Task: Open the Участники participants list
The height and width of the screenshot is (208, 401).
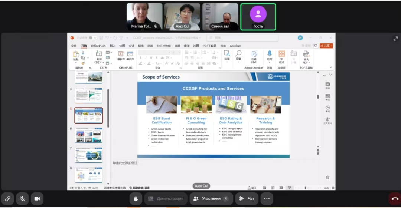Action: pyautogui.click(x=211, y=199)
